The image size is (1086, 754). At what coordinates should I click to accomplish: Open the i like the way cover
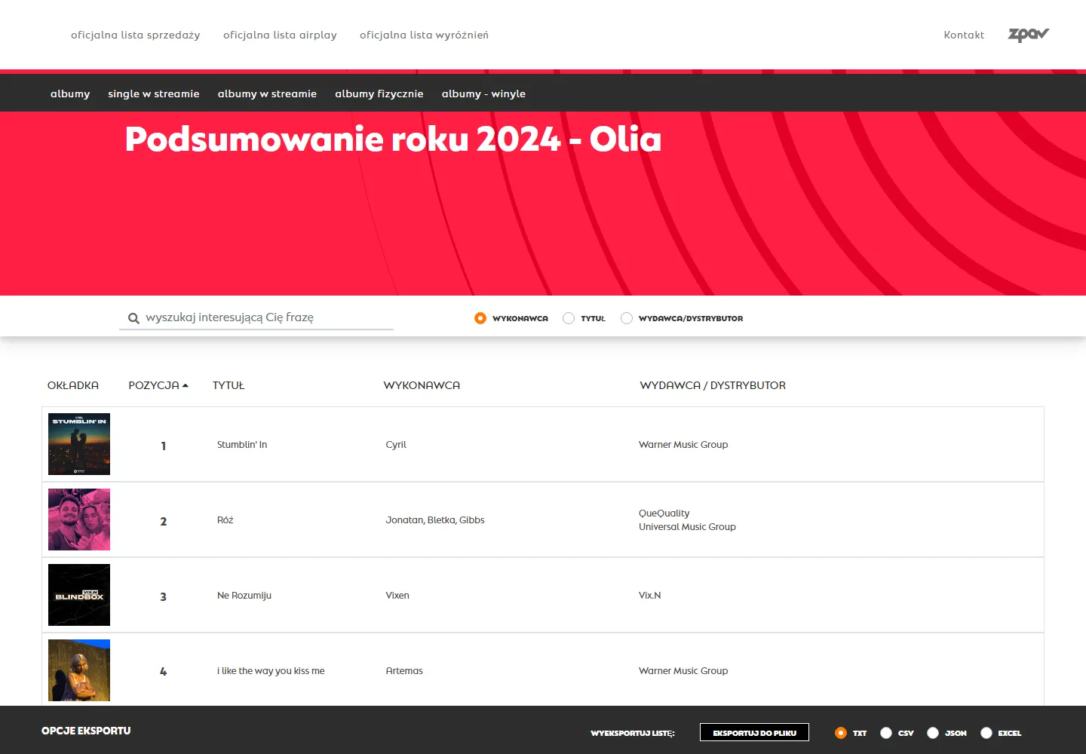coord(79,670)
